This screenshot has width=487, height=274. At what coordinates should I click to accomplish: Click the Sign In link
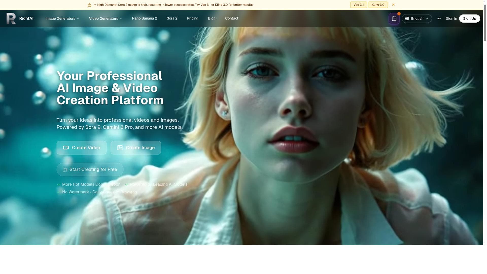[451, 19]
